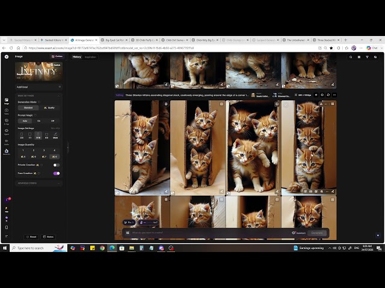The height and width of the screenshot is (288, 385).
Task: Open the filter funnel icon
Action: coord(367,57)
